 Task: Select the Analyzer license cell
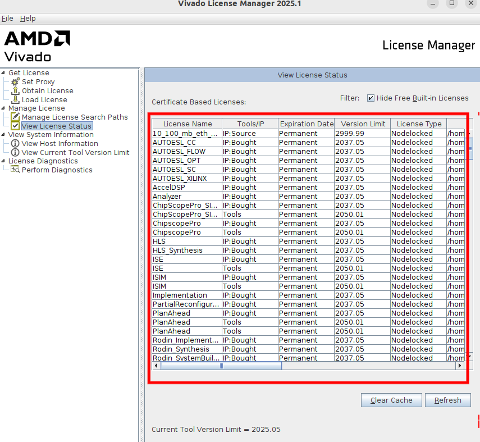coord(187,197)
